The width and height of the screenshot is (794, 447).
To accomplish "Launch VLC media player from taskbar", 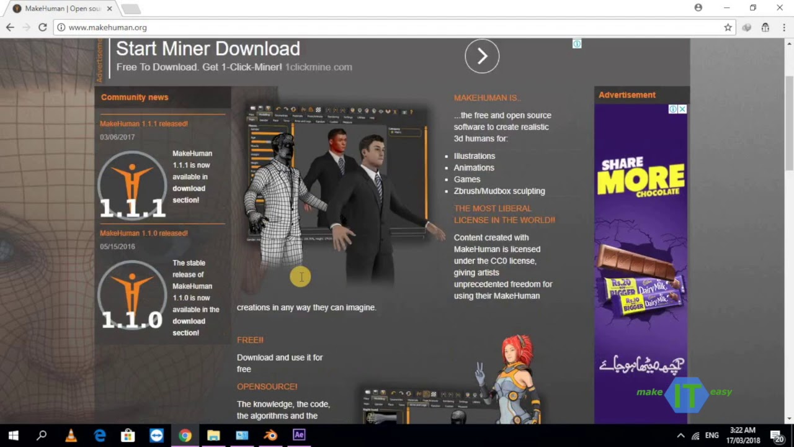I will (71, 435).
